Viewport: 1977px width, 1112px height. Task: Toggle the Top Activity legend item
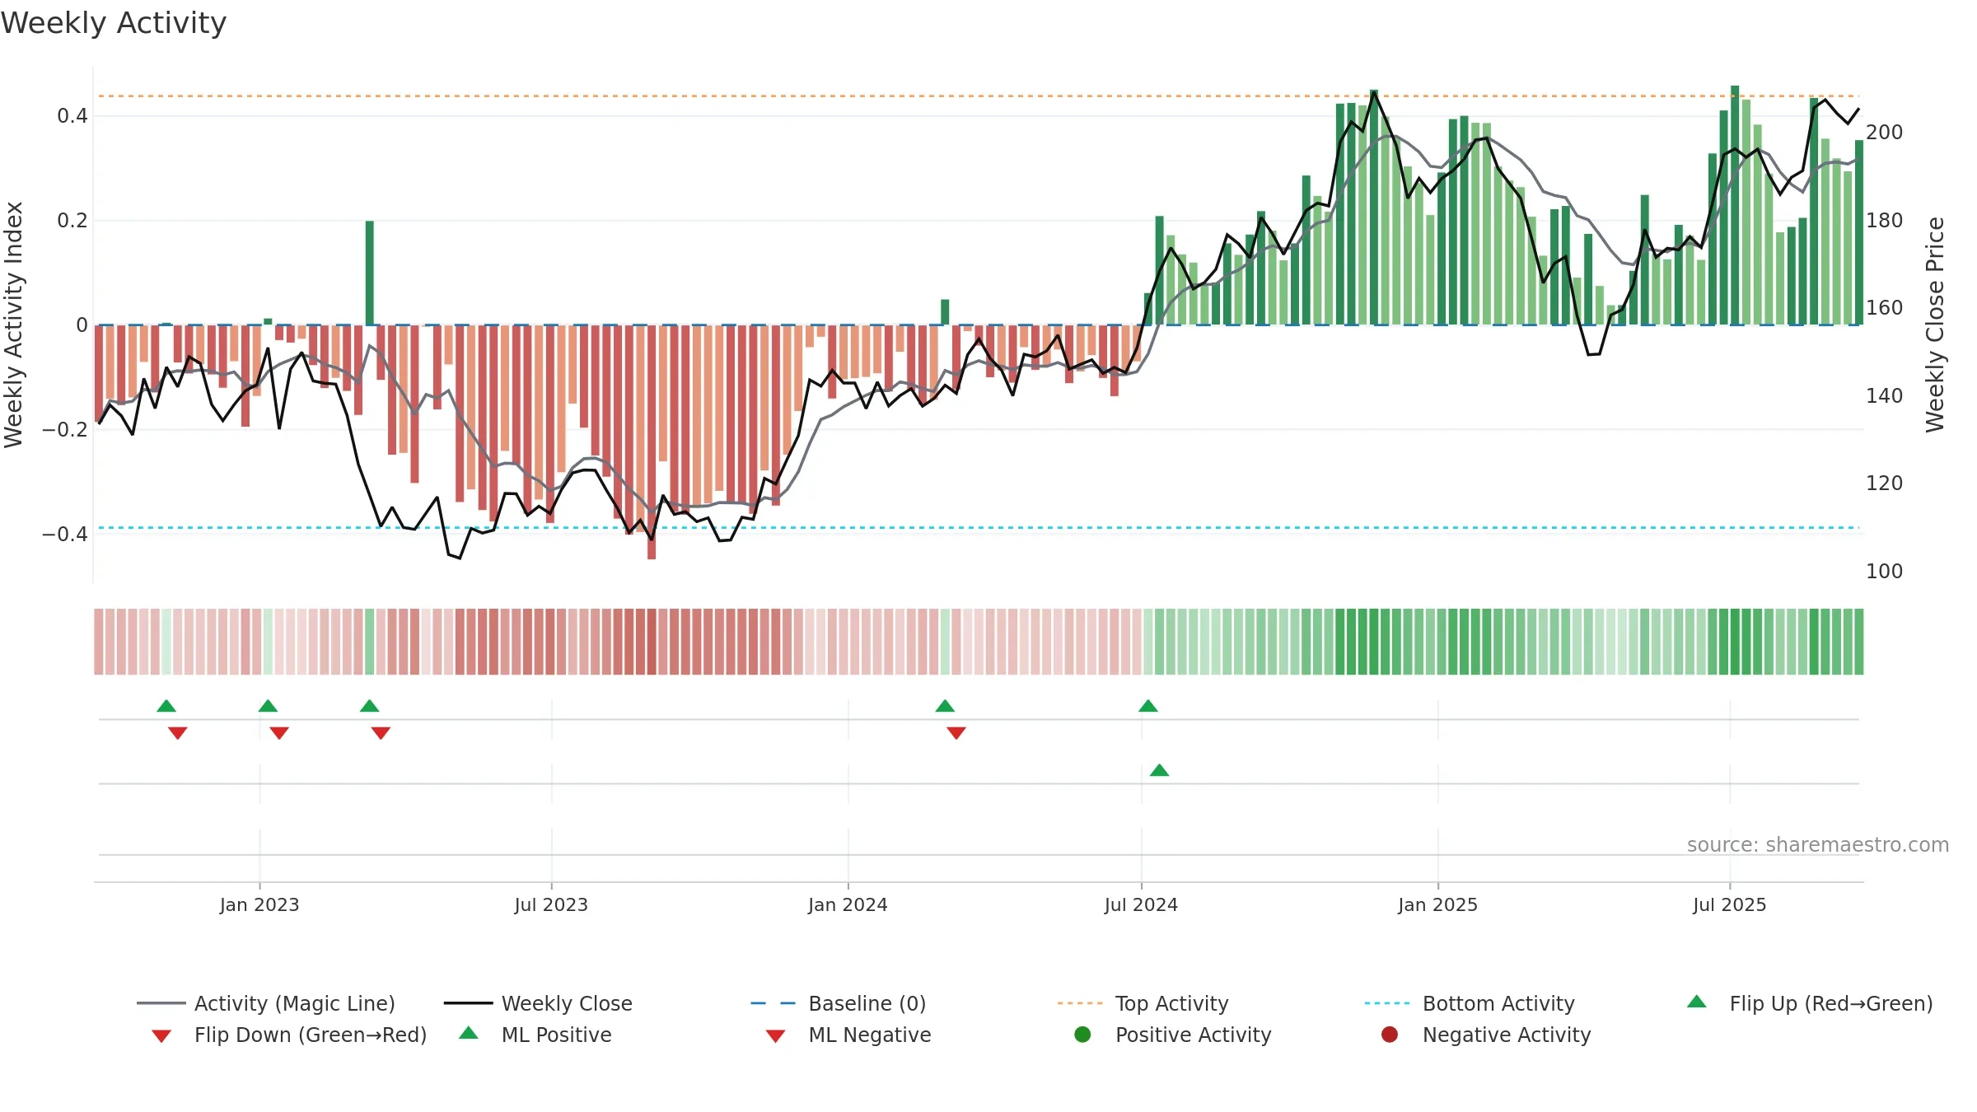point(1143,1003)
